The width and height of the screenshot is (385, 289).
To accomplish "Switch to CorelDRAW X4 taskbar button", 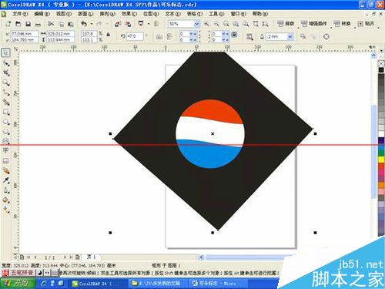I will (97, 284).
